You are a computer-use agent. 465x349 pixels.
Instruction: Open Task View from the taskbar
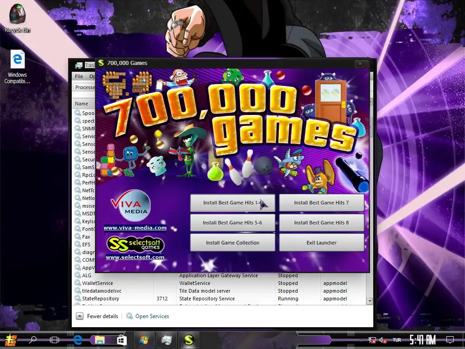click(x=54, y=340)
